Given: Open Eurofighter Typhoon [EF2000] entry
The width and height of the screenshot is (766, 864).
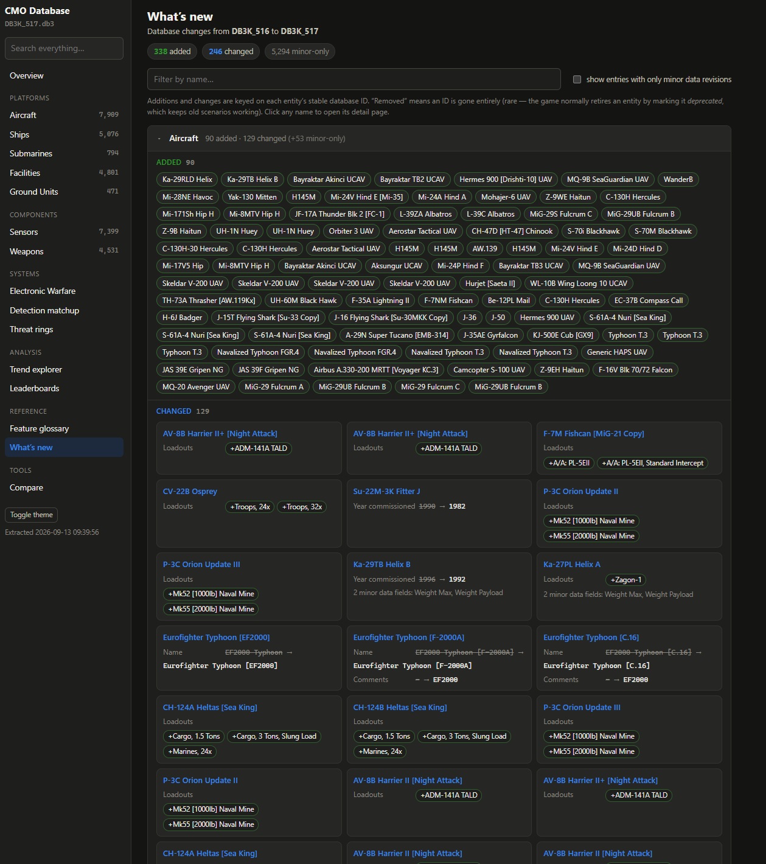Looking at the screenshot, I should (216, 638).
